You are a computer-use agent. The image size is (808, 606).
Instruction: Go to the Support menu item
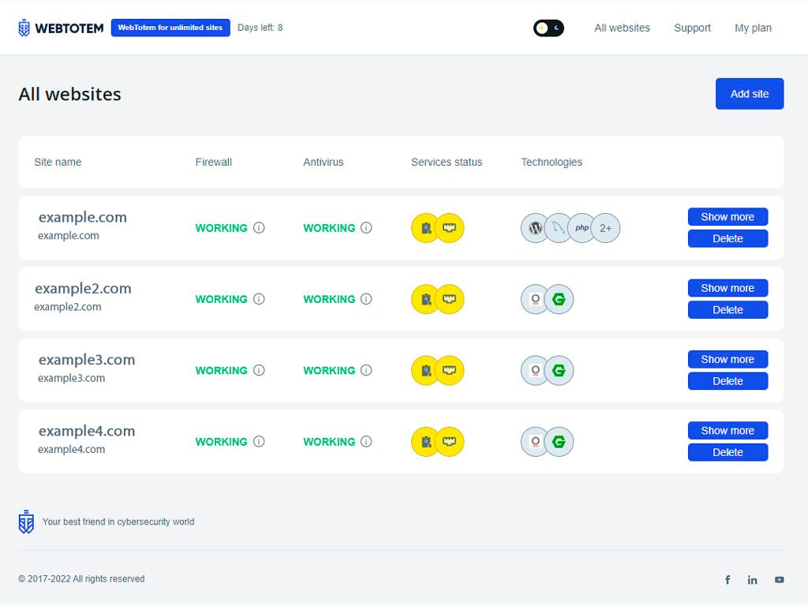(x=692, y=28)
